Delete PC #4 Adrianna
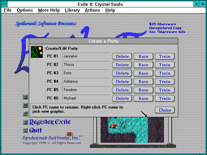Image resolution: width=207 pixels, height=155 pixels. [x=122, y=82]
